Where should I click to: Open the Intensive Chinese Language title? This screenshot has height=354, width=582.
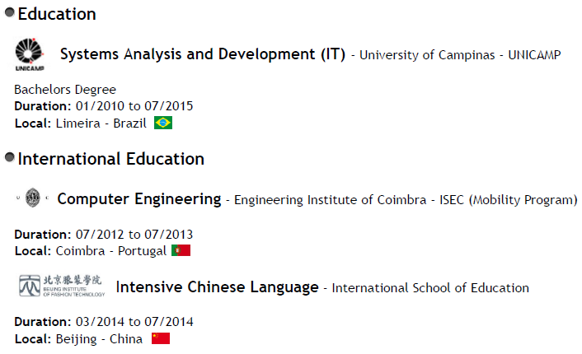[217, 287]
